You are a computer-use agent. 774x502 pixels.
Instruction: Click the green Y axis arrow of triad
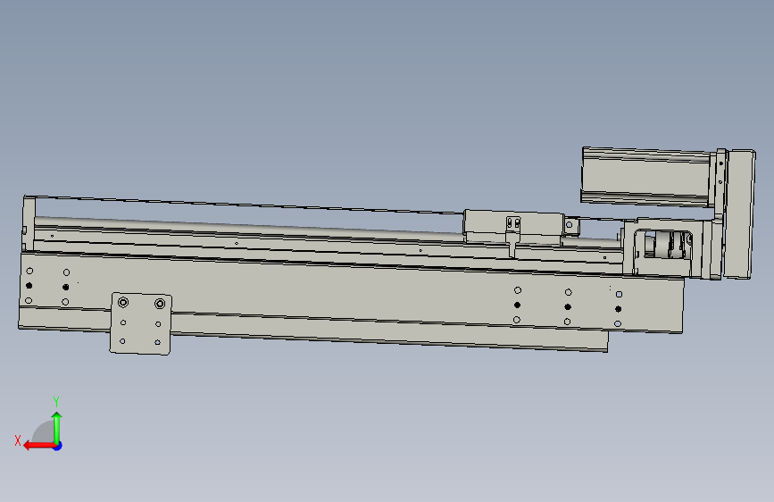click(57, 427)
